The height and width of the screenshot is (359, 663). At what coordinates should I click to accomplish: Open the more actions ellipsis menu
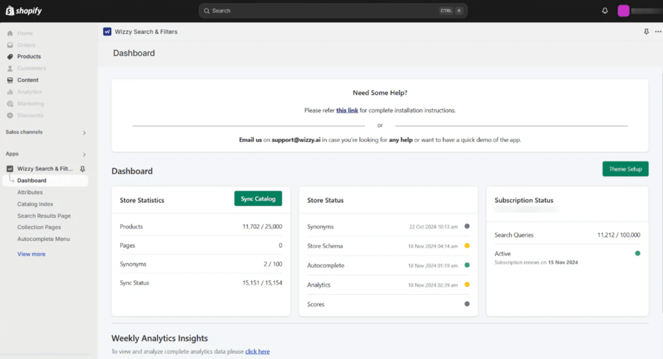coord(658,32)
